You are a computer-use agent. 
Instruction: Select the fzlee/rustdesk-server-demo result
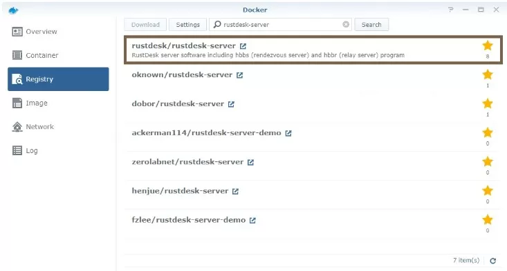point(313,223)
